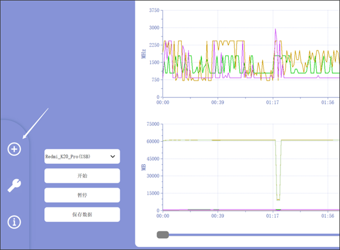This screenshot has width=340, height=250.
Task: Click the blue slider track below charts
Action: coord(255,235)
